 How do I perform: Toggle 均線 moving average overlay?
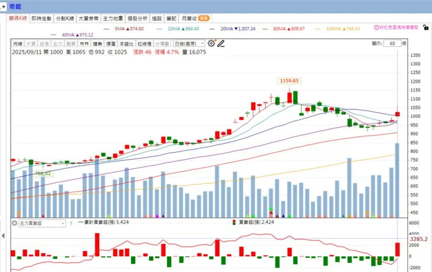pos(18,44)
